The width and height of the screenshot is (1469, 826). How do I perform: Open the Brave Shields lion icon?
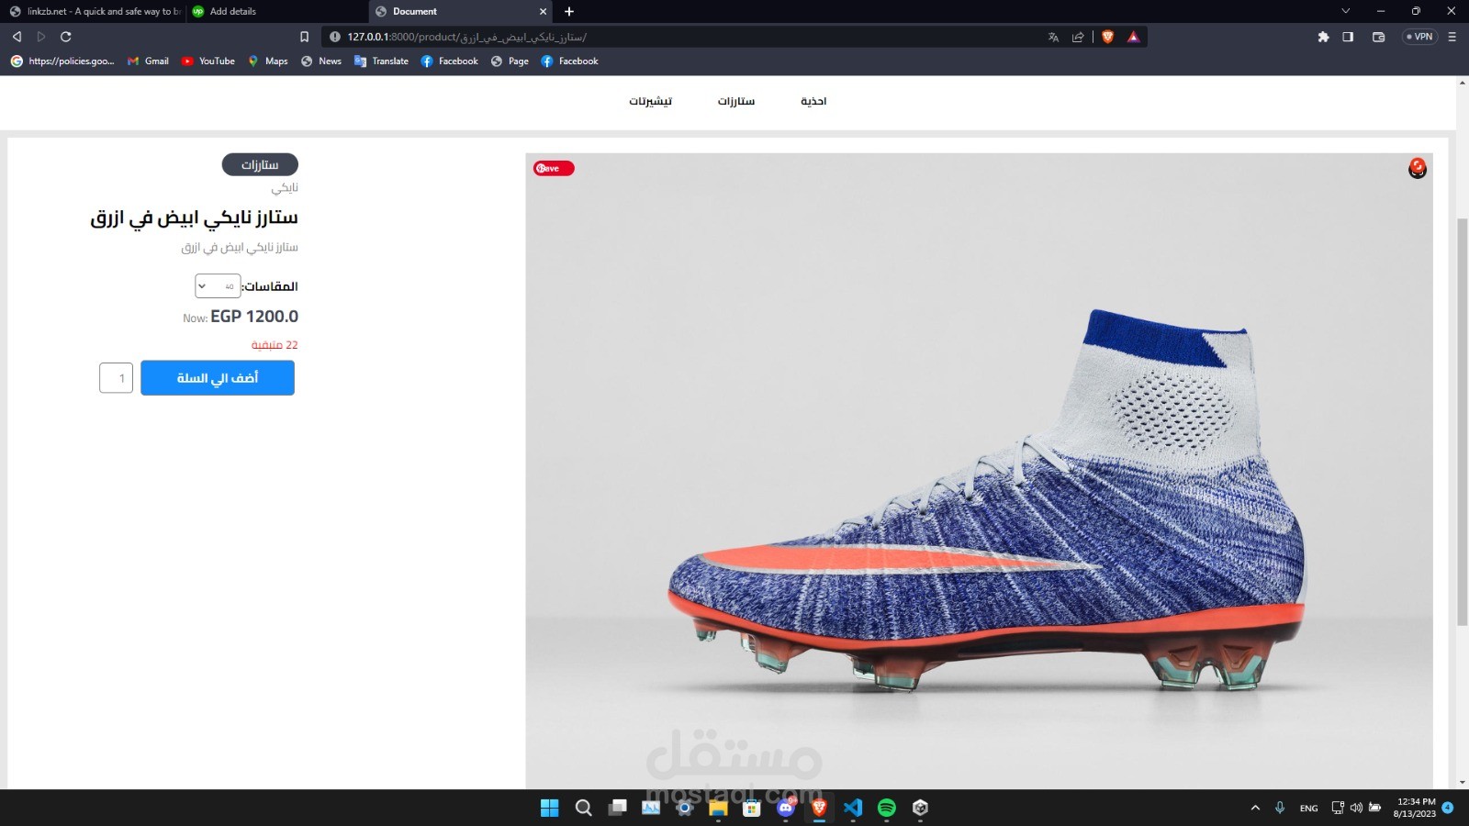coord(1108,37)
